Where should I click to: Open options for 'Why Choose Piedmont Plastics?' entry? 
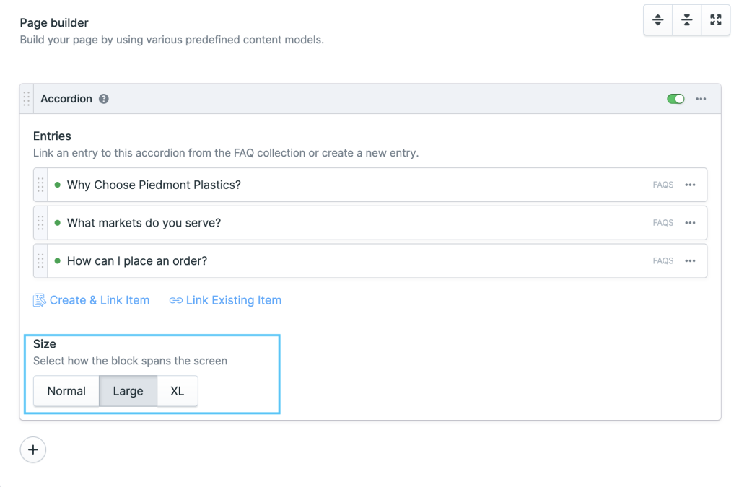coord(690,185)
